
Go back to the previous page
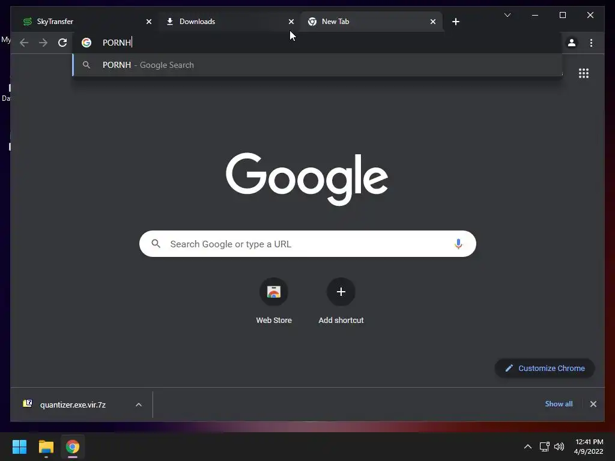(24, 43)
